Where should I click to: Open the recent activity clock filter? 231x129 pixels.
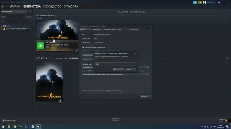[27, 17]
